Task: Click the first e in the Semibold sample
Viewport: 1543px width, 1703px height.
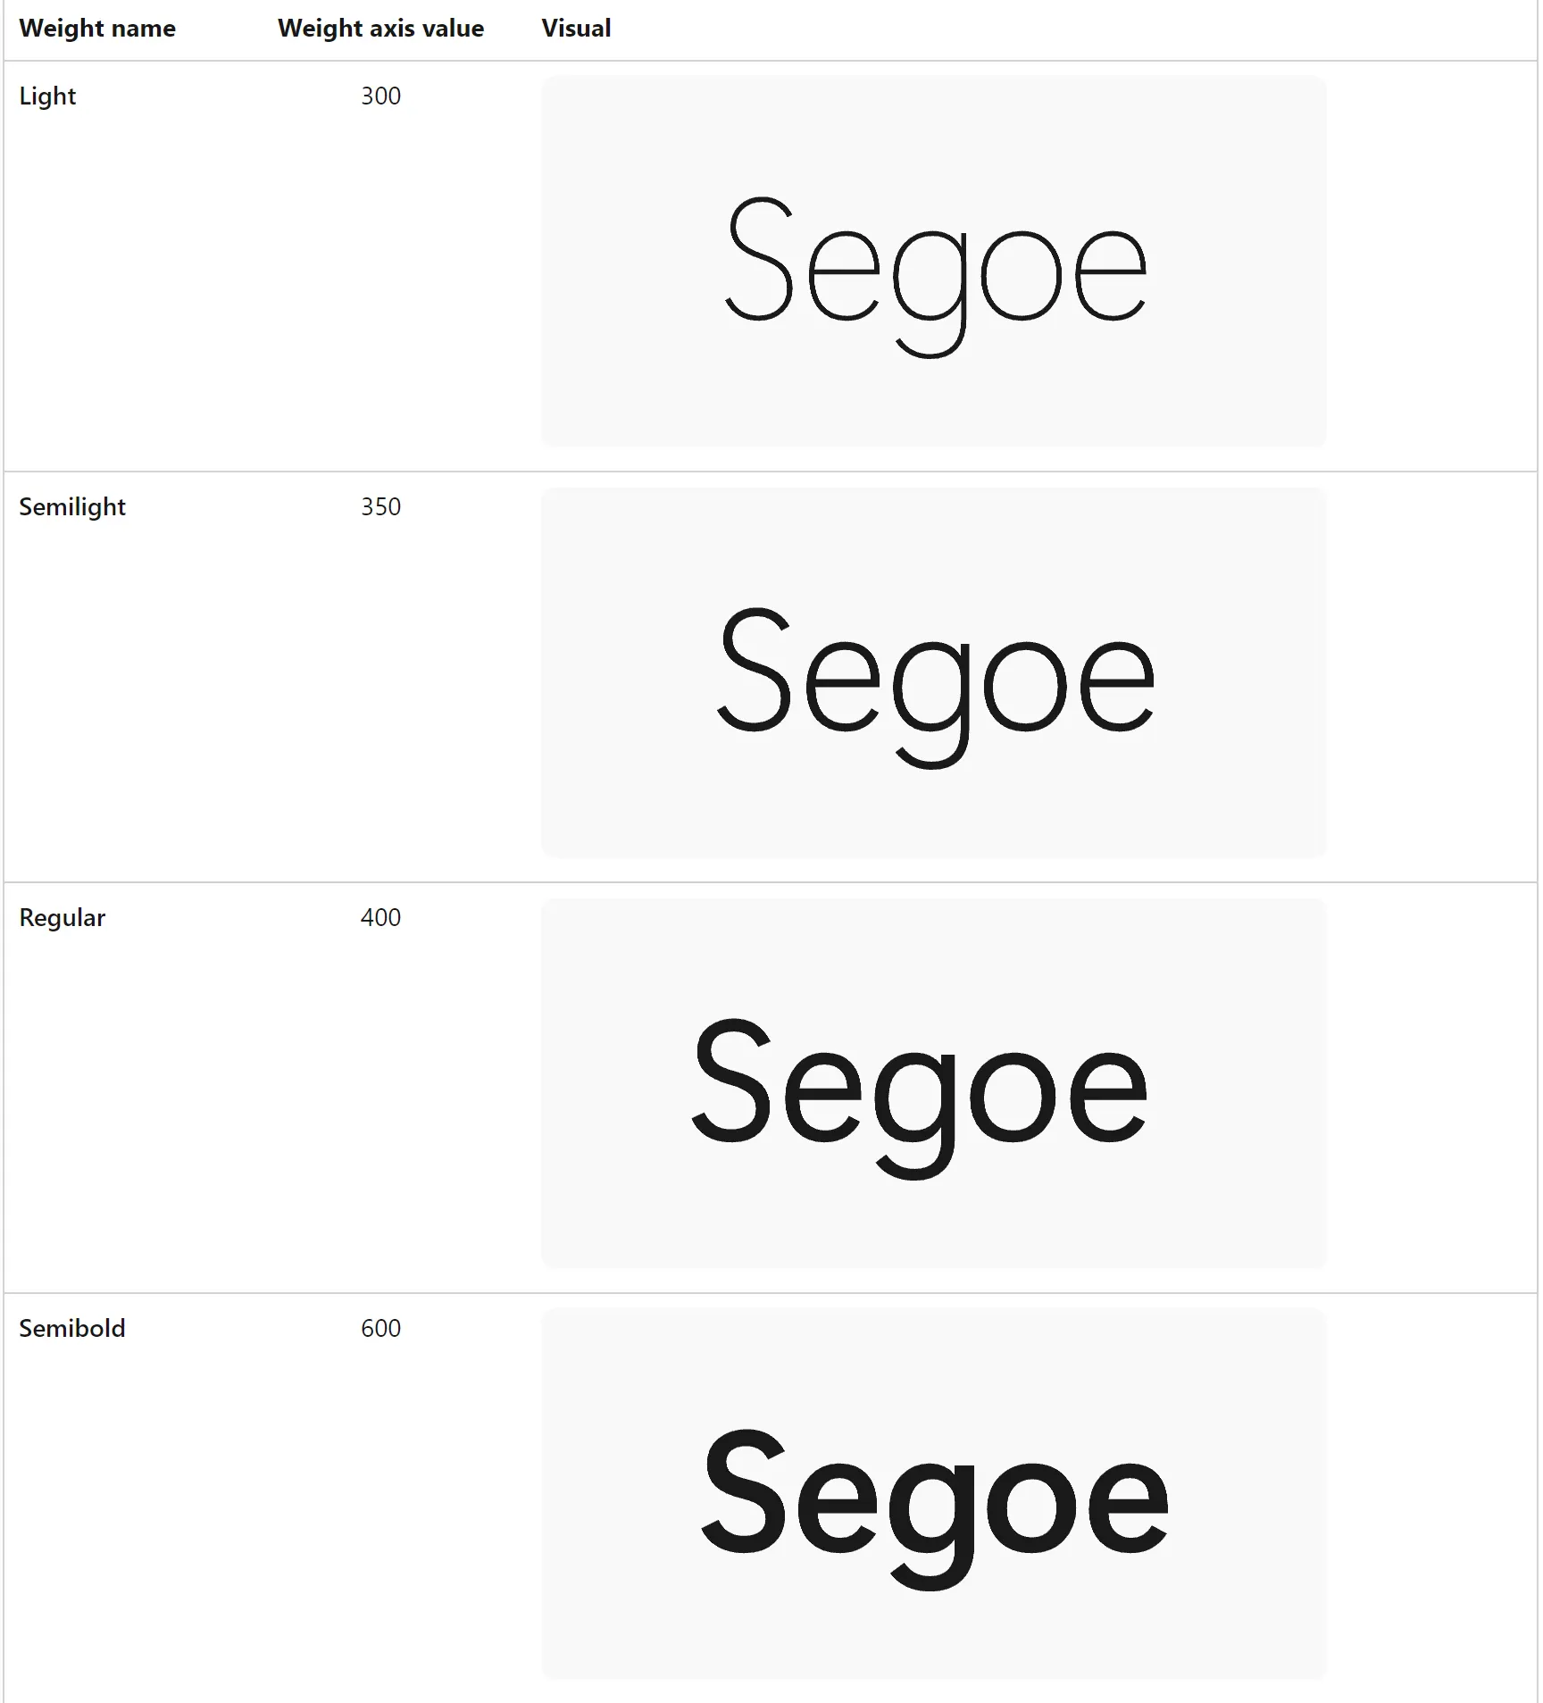Action: 837,1507
